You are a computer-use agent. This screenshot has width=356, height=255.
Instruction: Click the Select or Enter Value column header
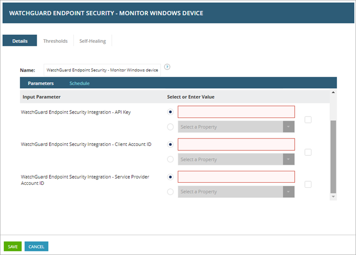tap(191, 97)
